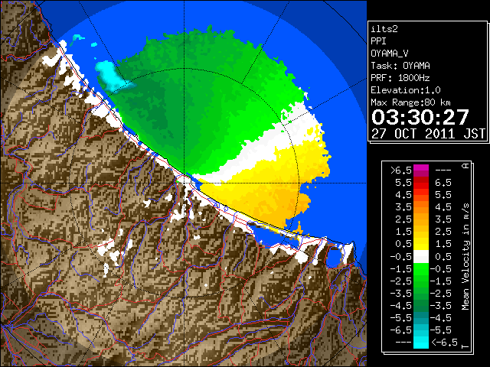Pick the red band in the velocity scale

point(421,186)
